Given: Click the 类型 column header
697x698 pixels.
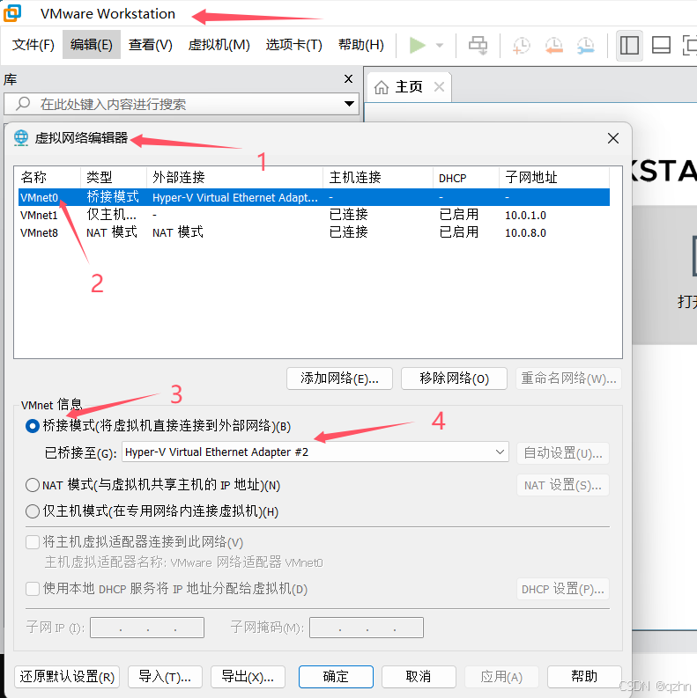Looking at the screenshot, I should click(114, 177).
